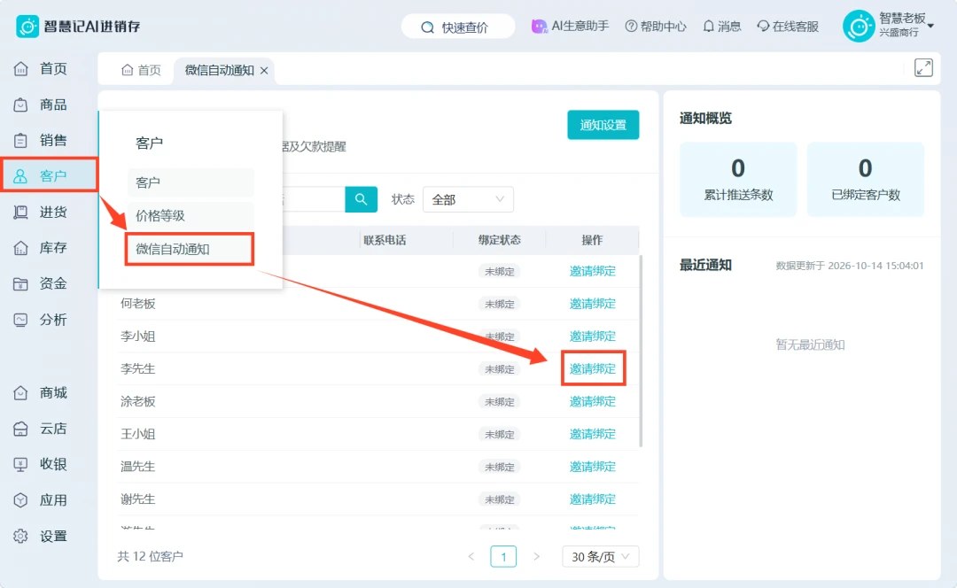This screenshot has height=588, width=957.
Task: Open the 设置 gear icon
Action: point(20,536)
